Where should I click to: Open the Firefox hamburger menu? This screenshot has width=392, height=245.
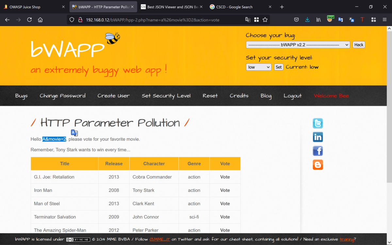coord(384,20)
